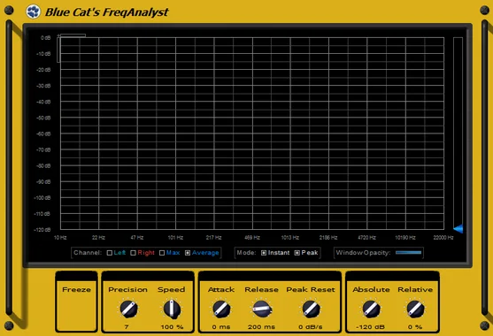Click the Attack value 0 ms
Image resolution: width=493 pixels, height=336 pixels.
[x=221, y=327]
